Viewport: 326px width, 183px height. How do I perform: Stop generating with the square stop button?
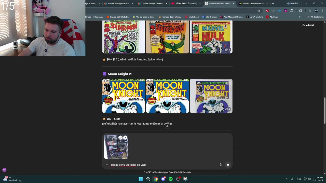(228, 165)
